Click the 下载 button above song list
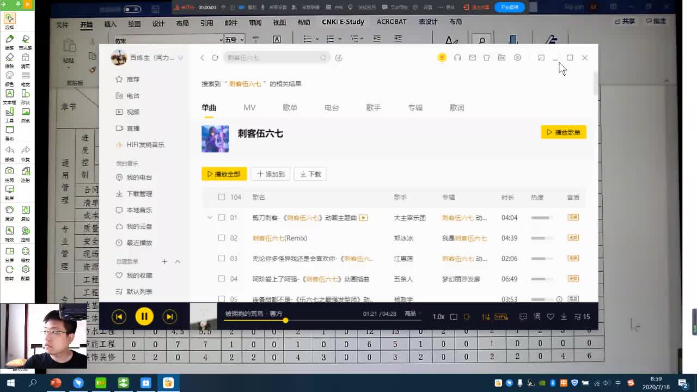Image resolution: width=697 pixels, height=392 pixels. (310, 174)
